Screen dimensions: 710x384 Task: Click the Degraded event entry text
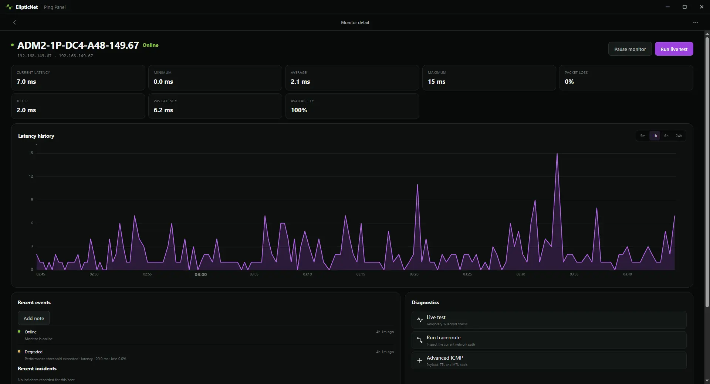34,352
